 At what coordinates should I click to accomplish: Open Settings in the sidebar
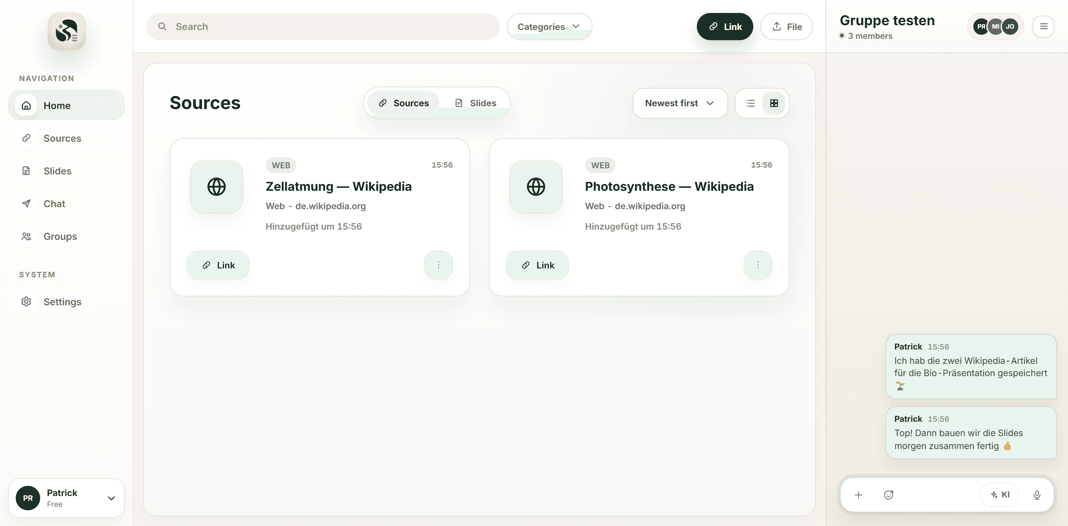pyautogui.click(x=66, y=301)
